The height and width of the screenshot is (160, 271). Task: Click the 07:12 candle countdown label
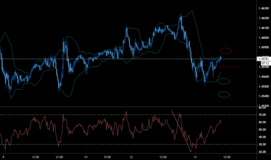click(265, 63)
